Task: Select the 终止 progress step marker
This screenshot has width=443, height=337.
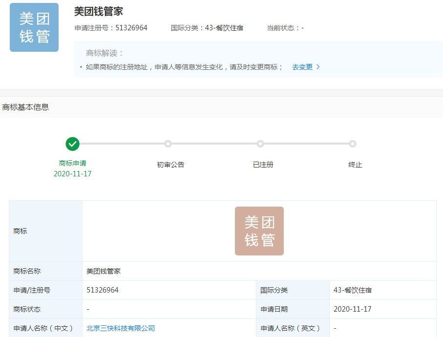Action: (353, 144)
